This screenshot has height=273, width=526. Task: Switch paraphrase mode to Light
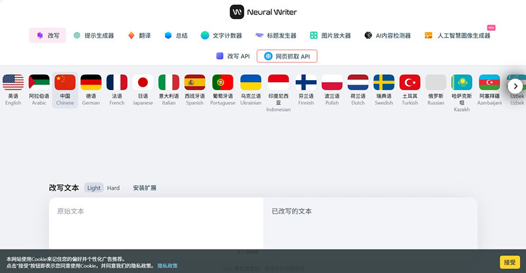[x=93, y=188]
